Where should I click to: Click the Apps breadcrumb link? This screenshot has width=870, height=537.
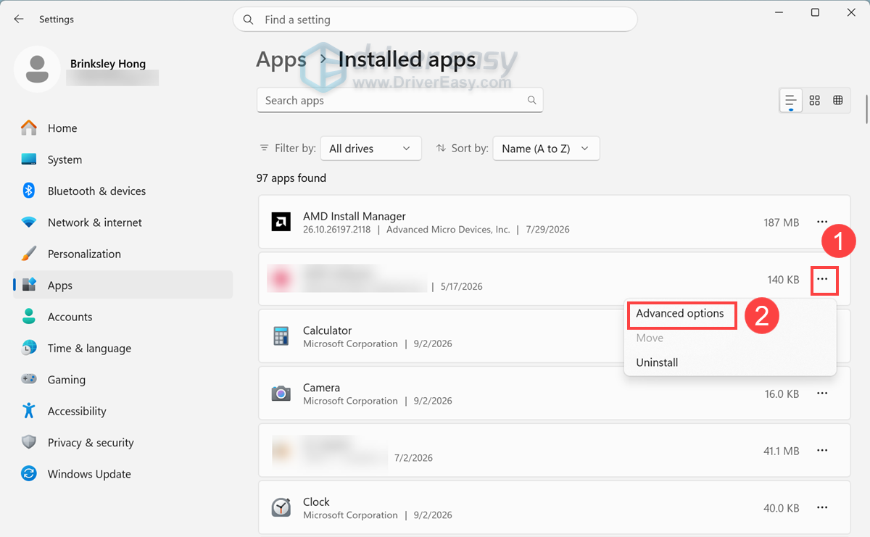[281, 59]
